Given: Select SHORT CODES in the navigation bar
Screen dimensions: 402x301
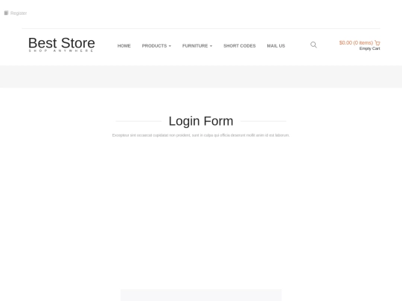Looking at the screenshot, I should pos(240,46).
